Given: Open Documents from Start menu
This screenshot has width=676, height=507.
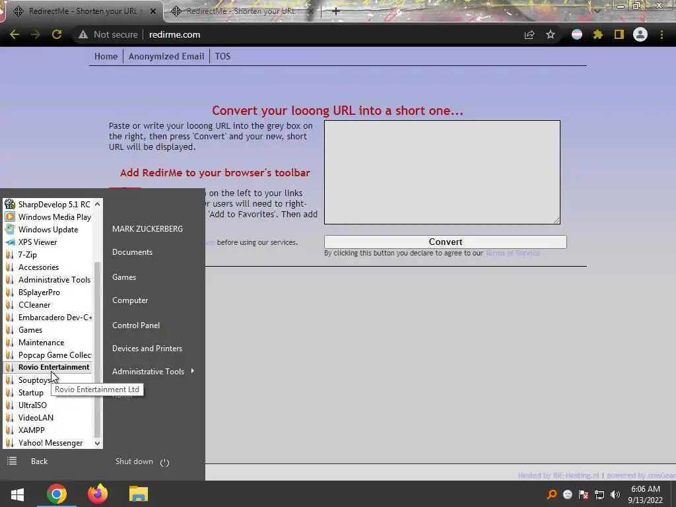Looking at the screenshot, I should click(132, 252).
